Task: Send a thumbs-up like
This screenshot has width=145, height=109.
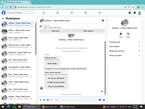Action: (104, 100)
